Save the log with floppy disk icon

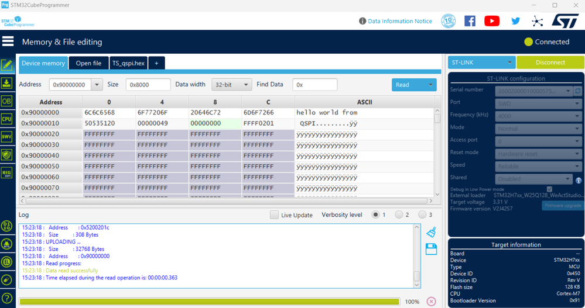point(432,249)
